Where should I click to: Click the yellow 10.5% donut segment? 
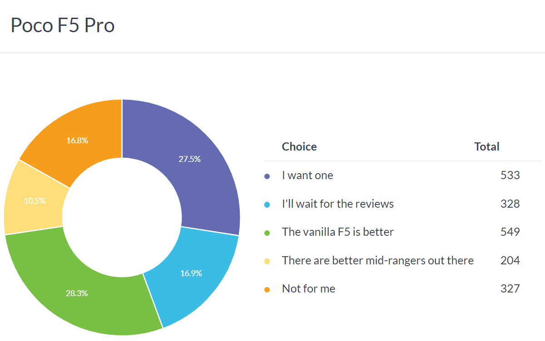click(x=35, y=200)
